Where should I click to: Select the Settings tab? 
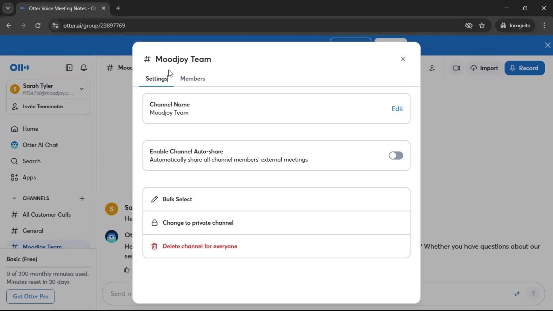pyautogui.click(x=156, y=78)
